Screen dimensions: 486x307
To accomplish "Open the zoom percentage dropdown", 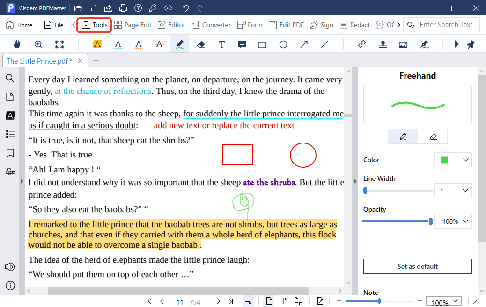I will (443, 301).
